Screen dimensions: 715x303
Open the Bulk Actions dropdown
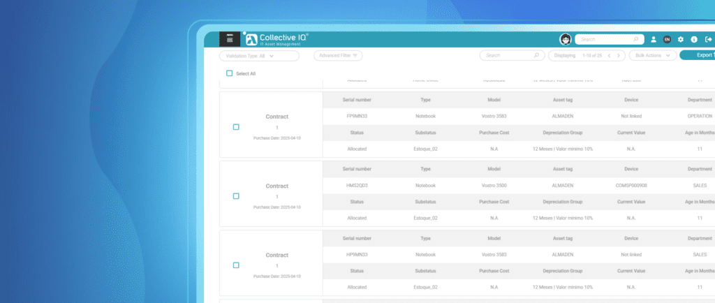click(653, 56)
